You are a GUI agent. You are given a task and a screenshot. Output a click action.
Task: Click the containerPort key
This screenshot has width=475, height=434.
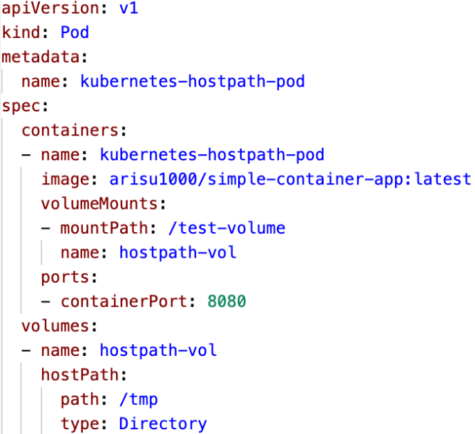tap(124, 301)
